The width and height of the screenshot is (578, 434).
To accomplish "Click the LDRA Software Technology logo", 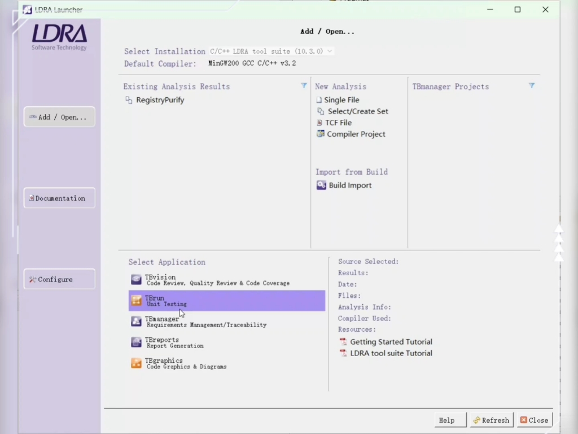I will [x=59, y=37].
